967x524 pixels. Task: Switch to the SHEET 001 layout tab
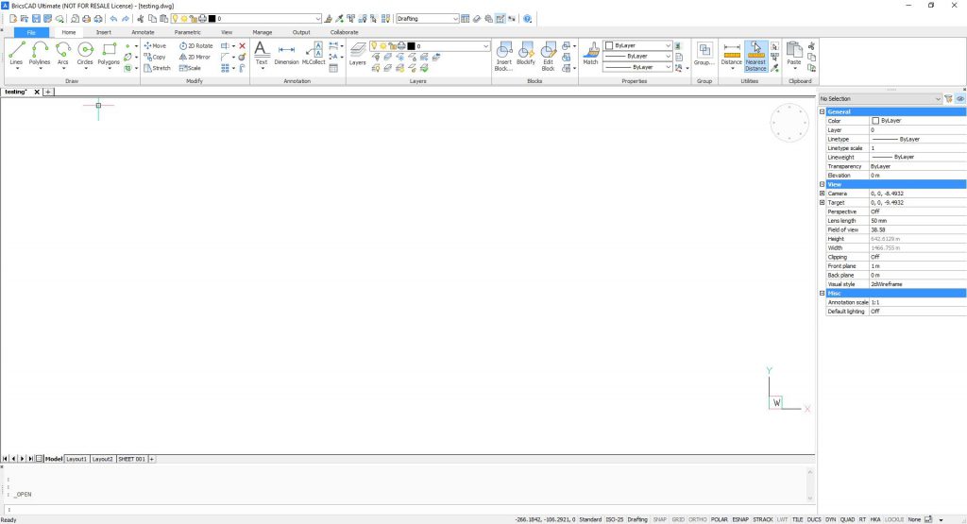point(131,459)
